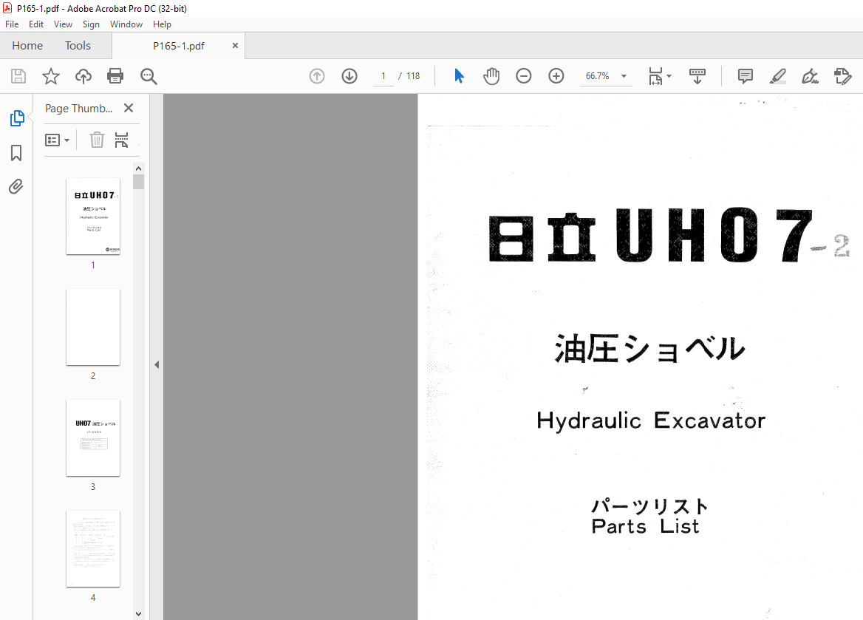The height and width of the screenshot is (620, 863).
Task: Open the Sign document pen tool
Action: tap(810, 76)
